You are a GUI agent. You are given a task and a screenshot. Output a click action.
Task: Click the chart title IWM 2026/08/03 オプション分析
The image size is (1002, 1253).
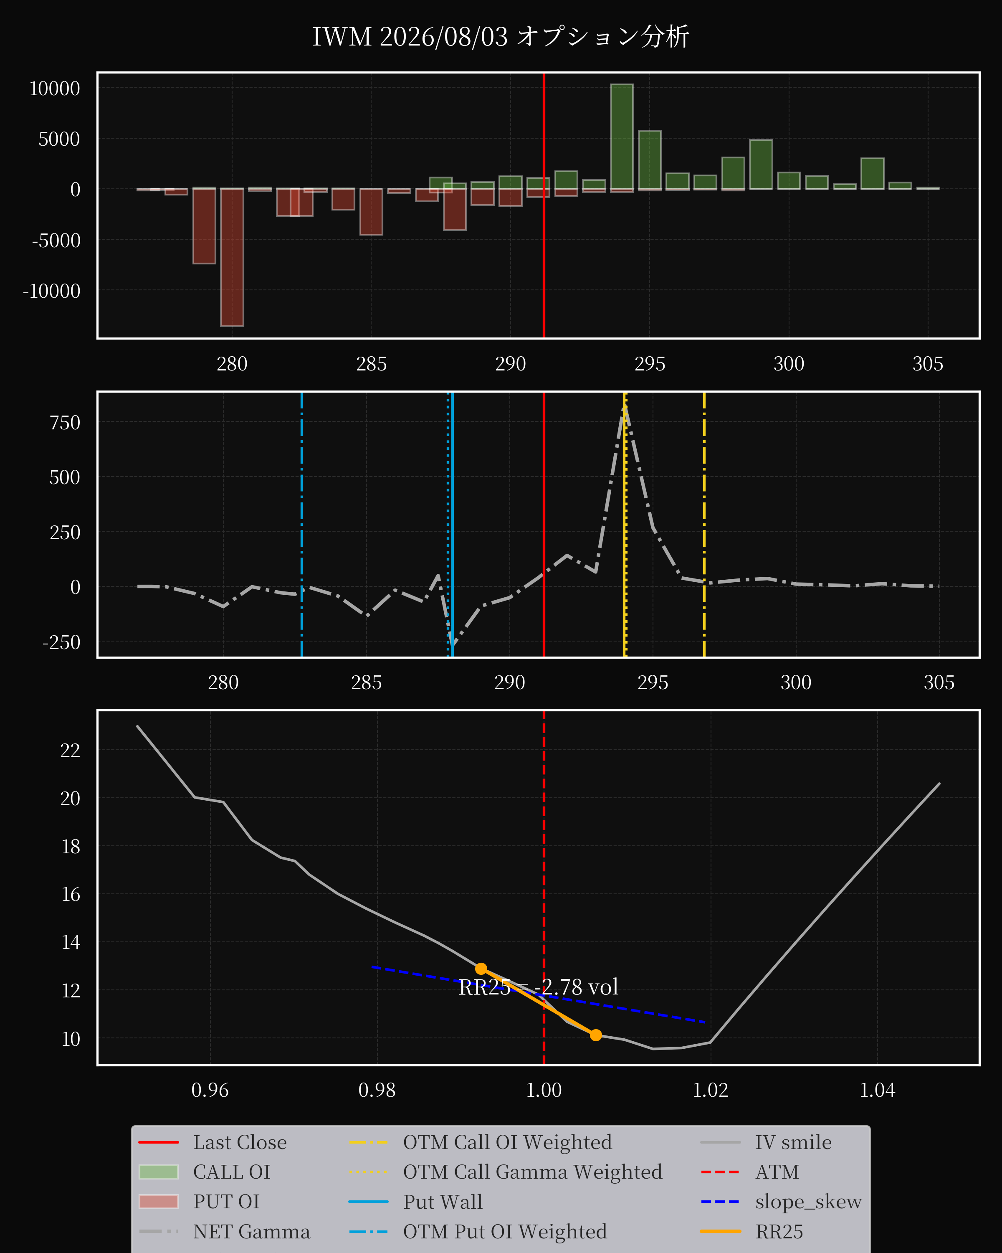point(501,37)
